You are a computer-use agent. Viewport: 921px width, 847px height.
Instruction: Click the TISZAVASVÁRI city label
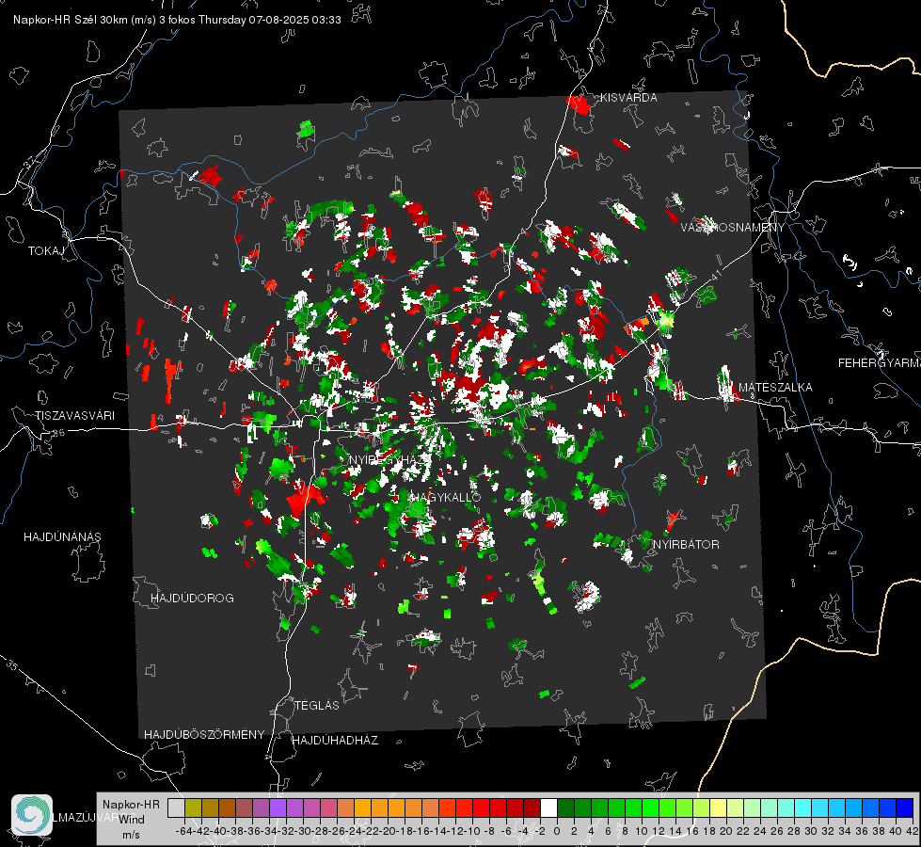[74, 416]
